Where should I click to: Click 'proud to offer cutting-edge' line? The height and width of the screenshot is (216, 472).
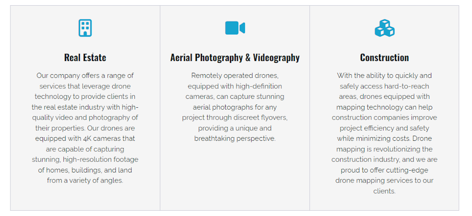click(385, 170)
